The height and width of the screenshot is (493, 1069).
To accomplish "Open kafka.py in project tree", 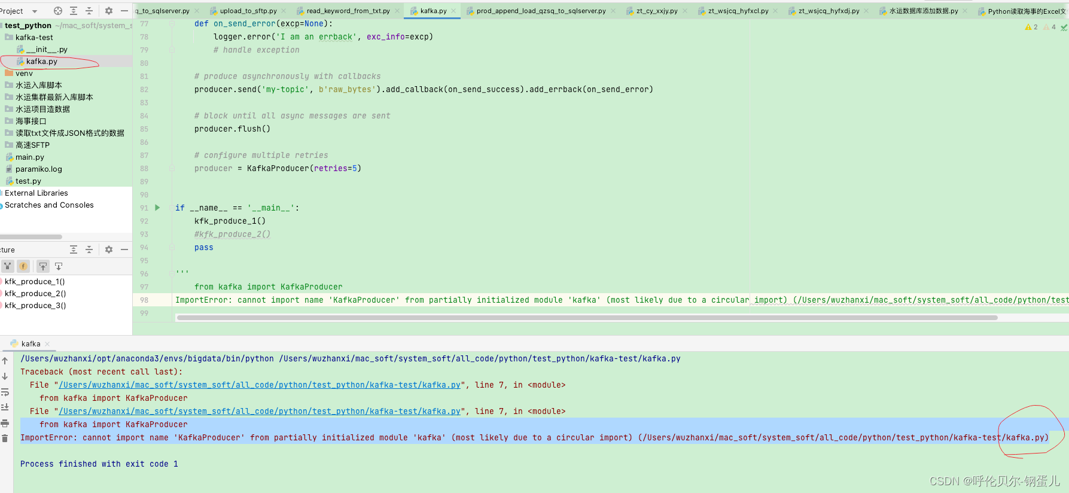I will [41, 61].
